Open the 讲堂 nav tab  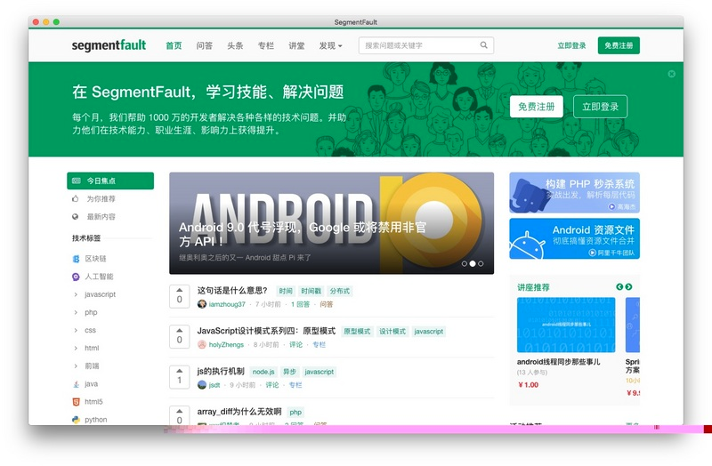click(x=296, y=45)
